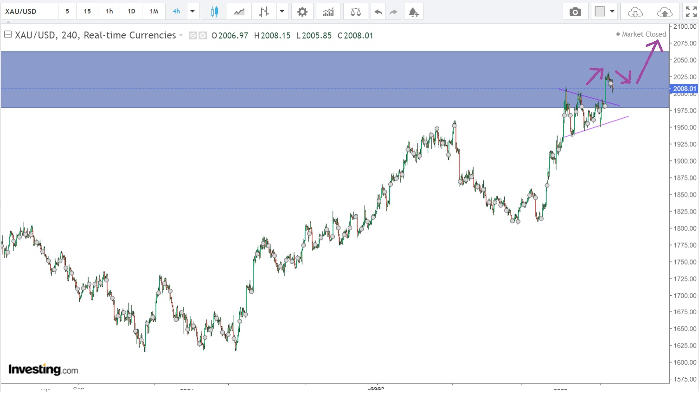The image size is (699, 394).
Task: Switch to the 15 minute timeframe
Action: [x=87, y=11]
